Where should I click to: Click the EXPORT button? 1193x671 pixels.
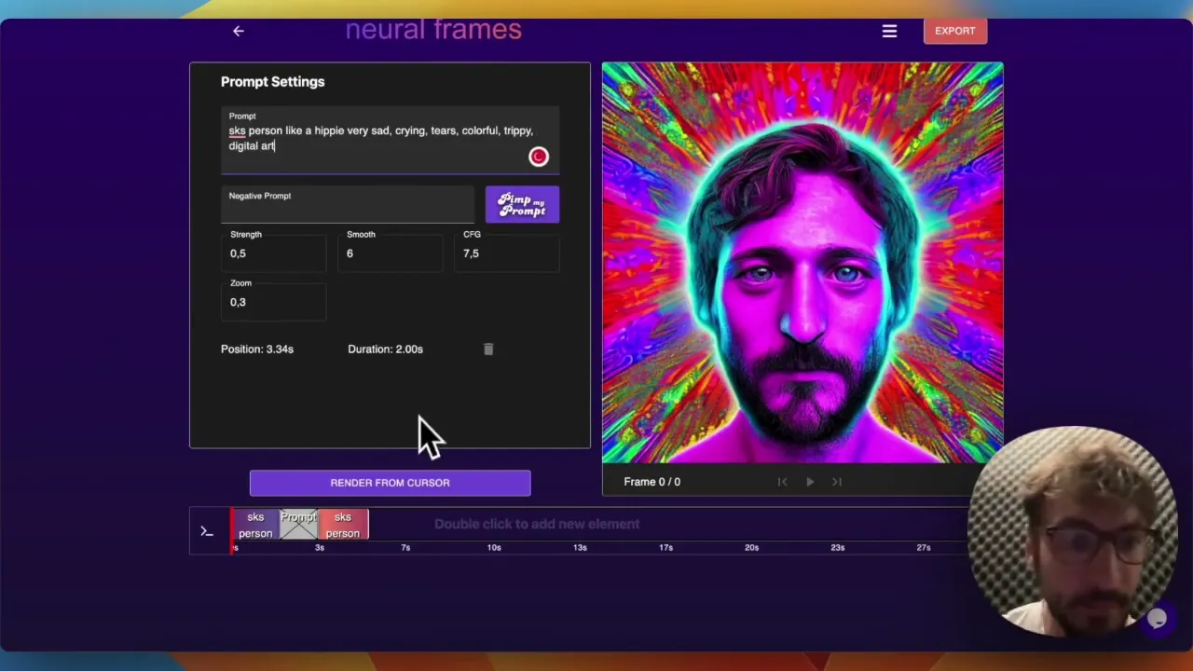(x=954, y=31)
